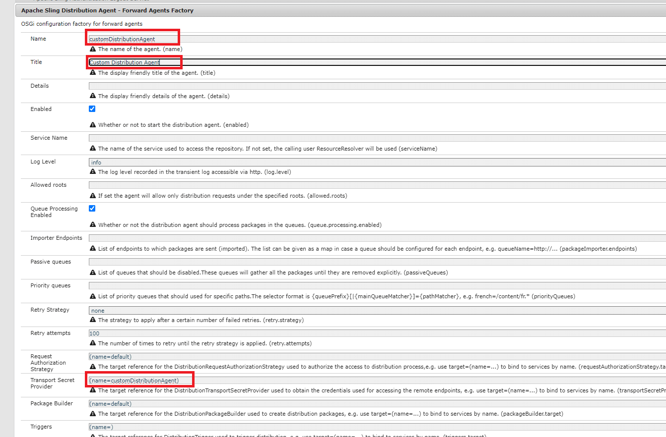Edit the Transport Secret Provider target field
666x437 pixels.
coord(377,381)
